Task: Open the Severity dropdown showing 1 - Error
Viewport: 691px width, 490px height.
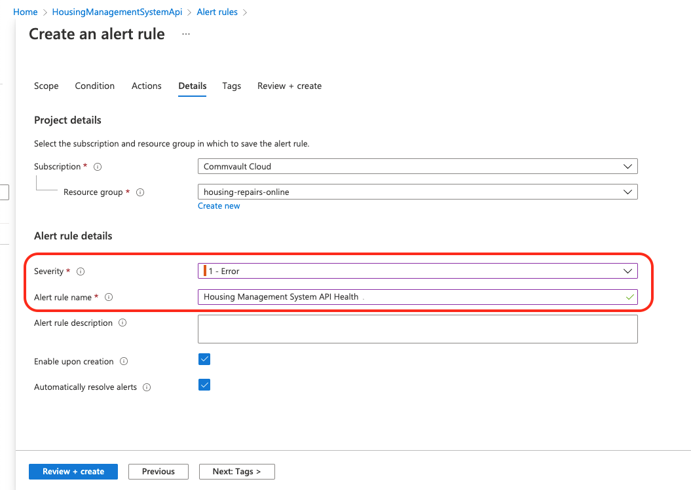Action: (418, 271)
